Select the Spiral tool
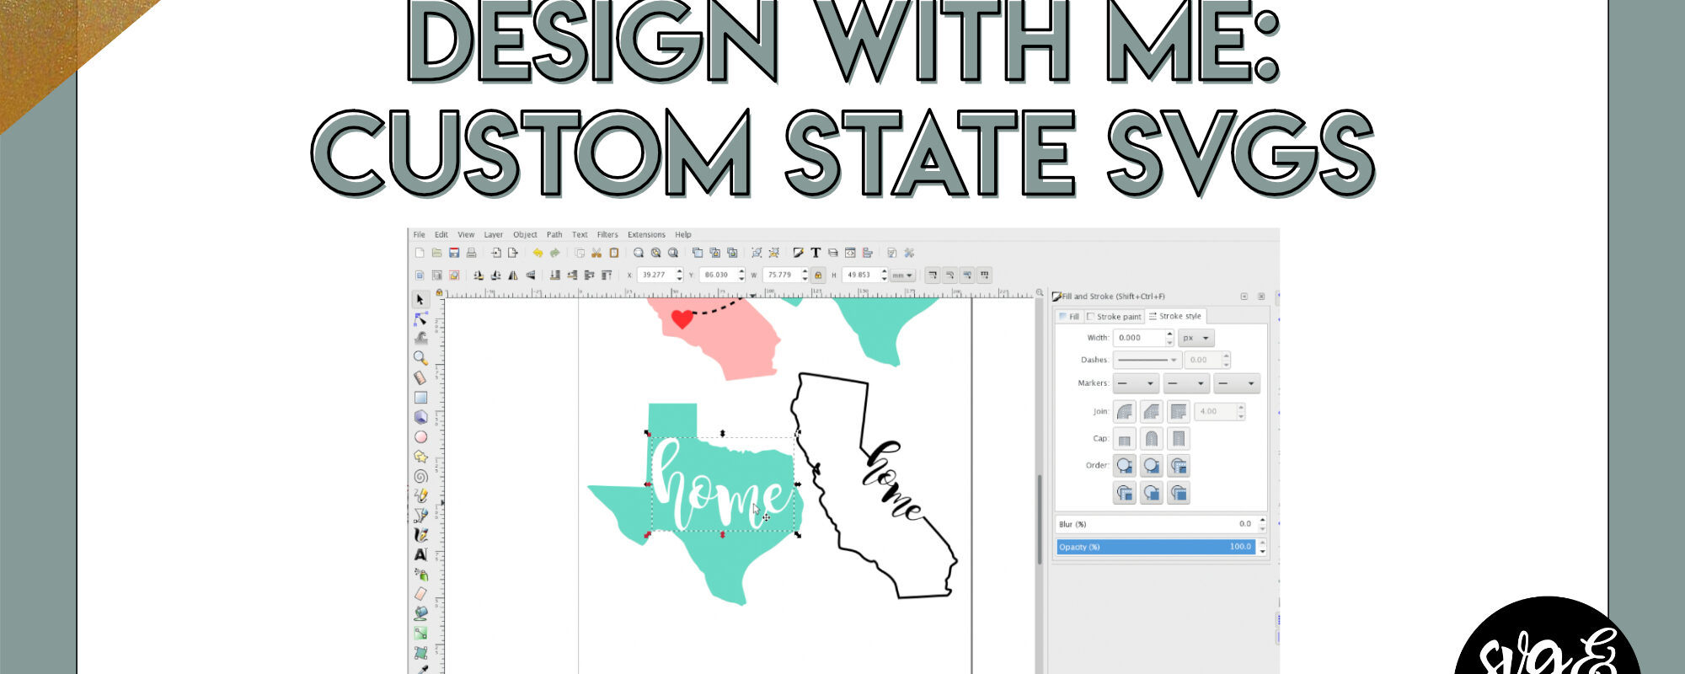Image resolution: width=1685 pixels, height=674 pixels. (420, 476)
